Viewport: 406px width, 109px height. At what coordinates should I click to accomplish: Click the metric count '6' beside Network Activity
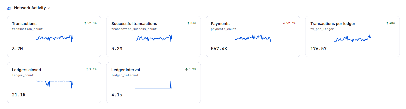[49, 8]
